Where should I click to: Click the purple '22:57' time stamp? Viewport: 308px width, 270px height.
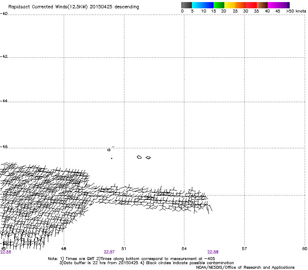(x=109, y=252)
